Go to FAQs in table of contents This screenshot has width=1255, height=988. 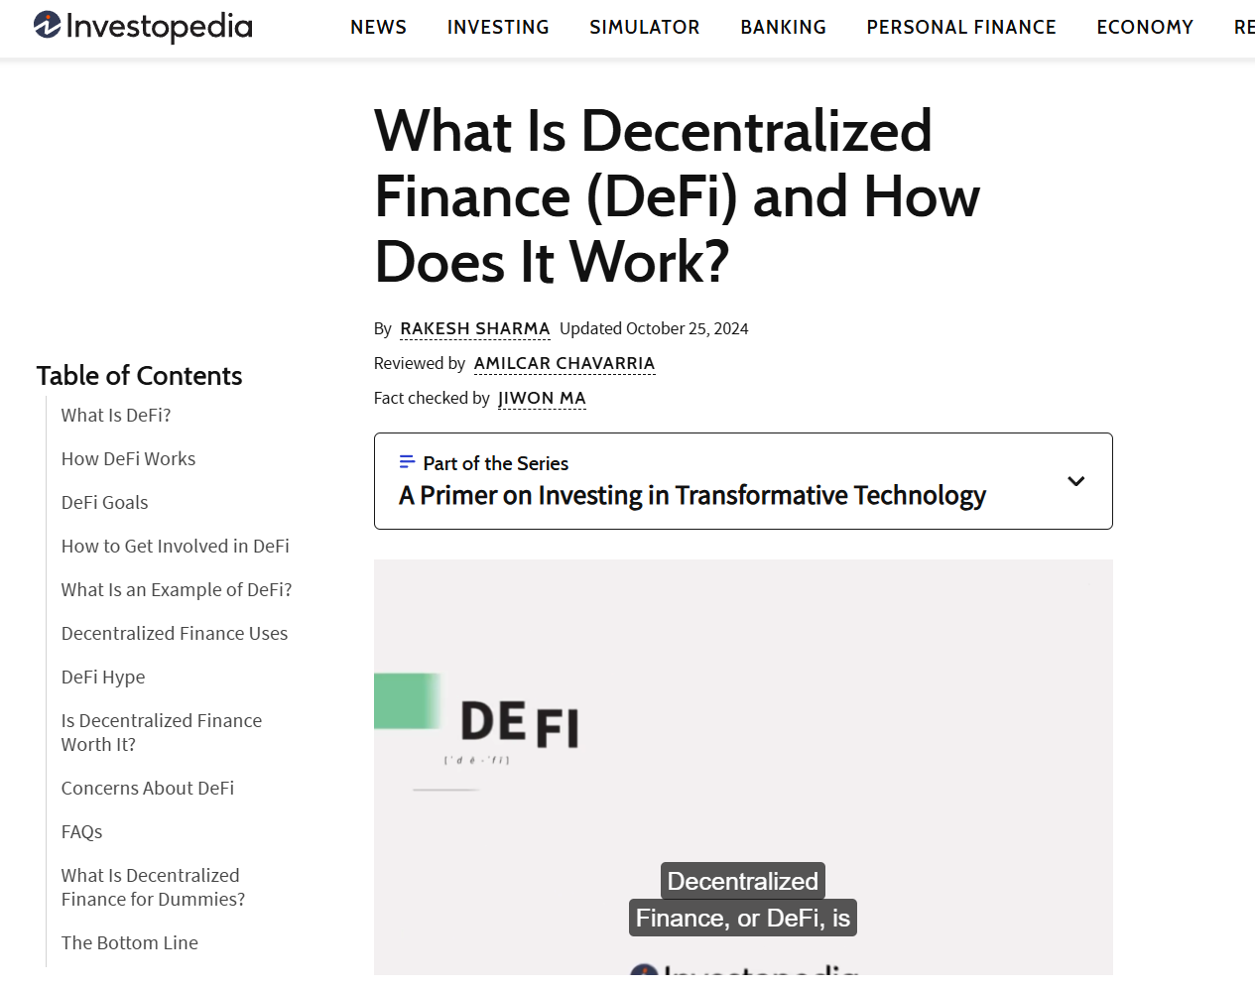pos(82,832)
